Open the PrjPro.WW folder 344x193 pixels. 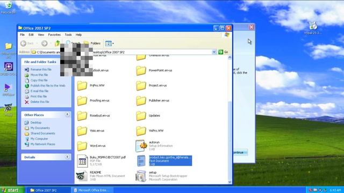click(91, 86)
